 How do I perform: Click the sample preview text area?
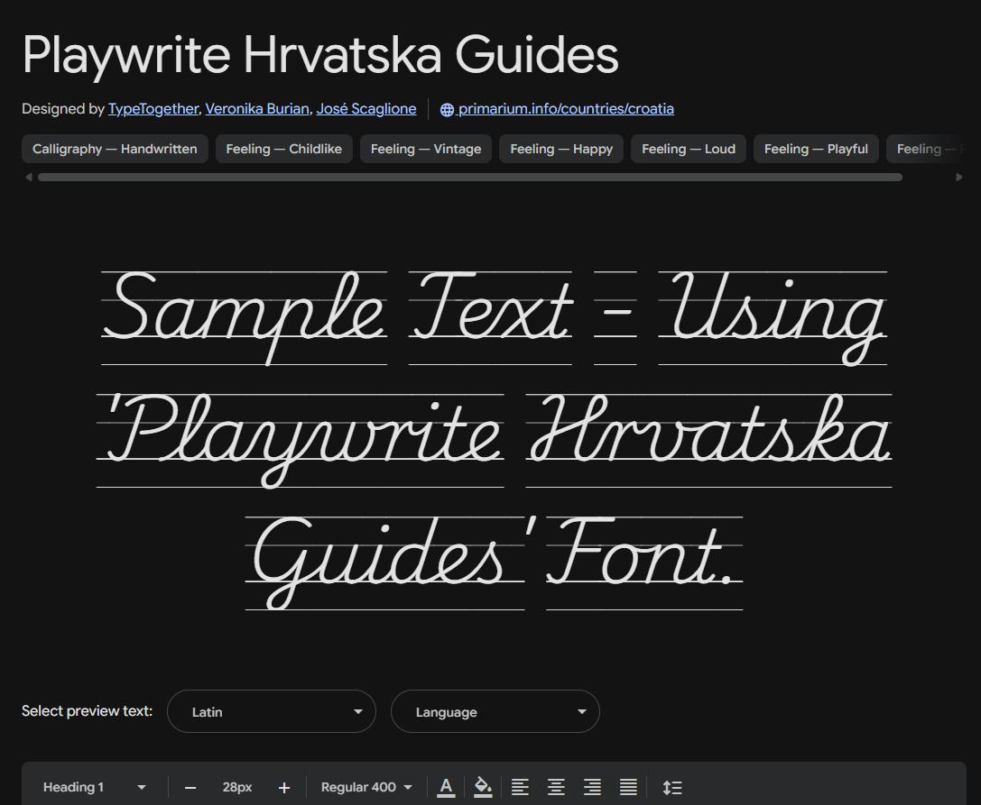(495, 440)
